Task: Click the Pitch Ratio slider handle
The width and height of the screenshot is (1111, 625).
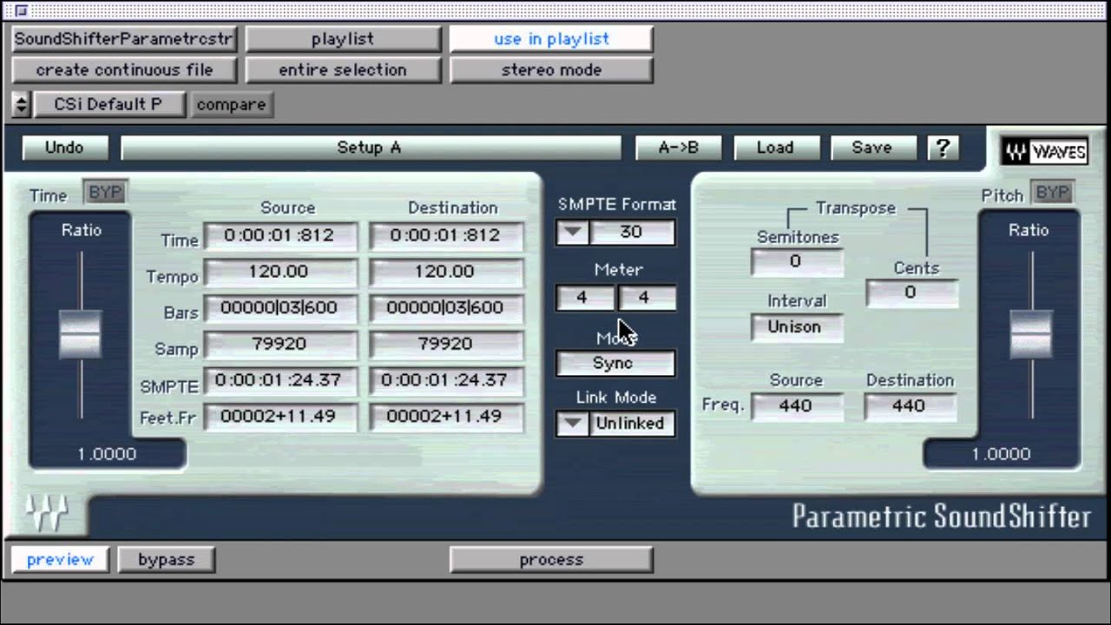Action: pos(1032,334)
